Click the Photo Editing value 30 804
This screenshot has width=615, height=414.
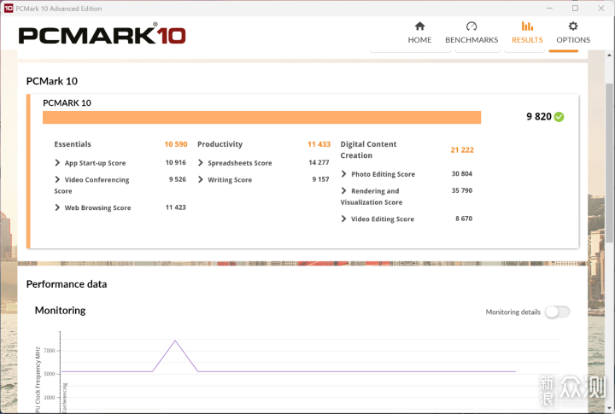461,173
